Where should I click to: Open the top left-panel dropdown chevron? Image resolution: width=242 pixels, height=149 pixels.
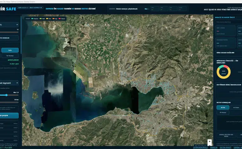click(17, 25)
